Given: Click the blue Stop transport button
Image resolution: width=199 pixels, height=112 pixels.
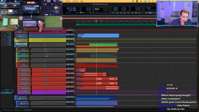Looking at the screenshot, I should [132, 13].
